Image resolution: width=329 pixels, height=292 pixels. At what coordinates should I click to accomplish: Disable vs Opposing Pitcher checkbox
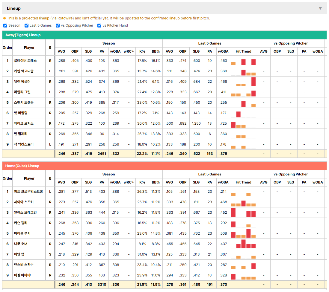(58, 25)
